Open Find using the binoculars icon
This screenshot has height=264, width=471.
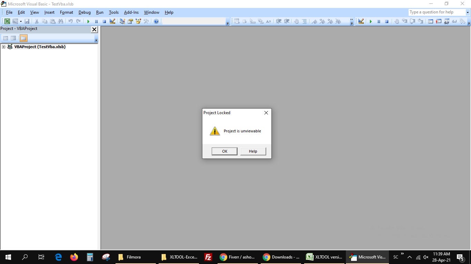[61, 21]
